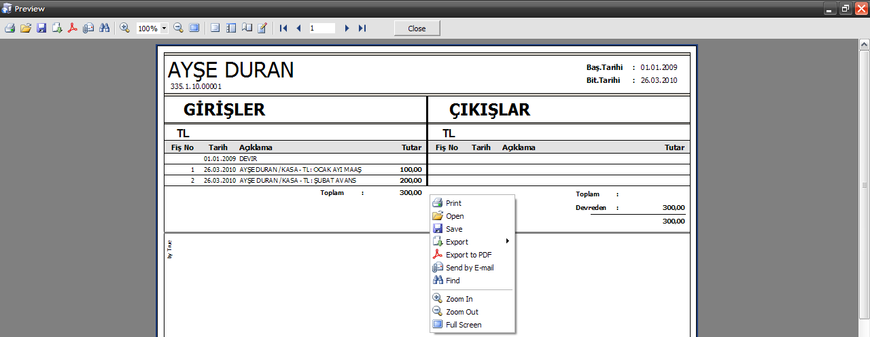Screen dimensions: 870x337
Task: Jump to the last page
Action: [362, 29]
